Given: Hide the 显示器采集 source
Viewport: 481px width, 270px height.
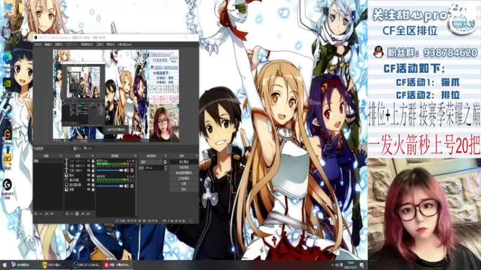Looking at the screenshot, I should point(88,185).
